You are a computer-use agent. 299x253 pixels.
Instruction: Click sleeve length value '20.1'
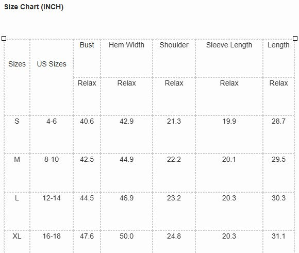[x=229, y=159]
